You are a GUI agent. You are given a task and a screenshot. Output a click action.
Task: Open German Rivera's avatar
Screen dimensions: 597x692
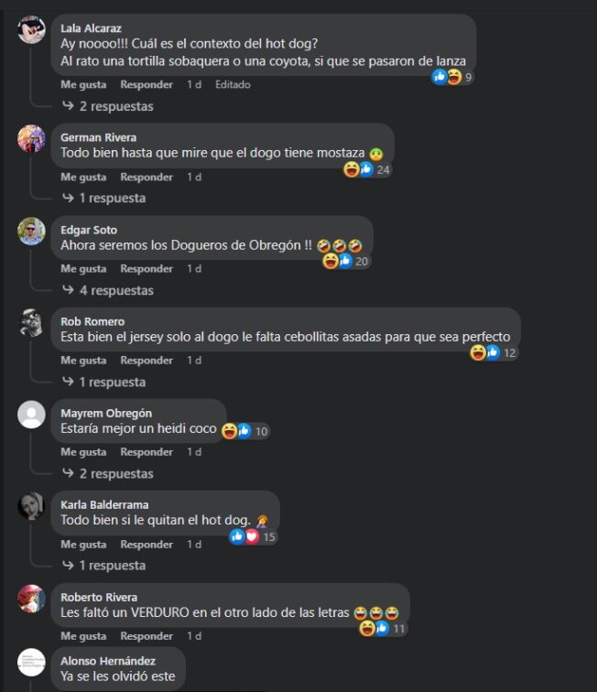tap(31, 138)
